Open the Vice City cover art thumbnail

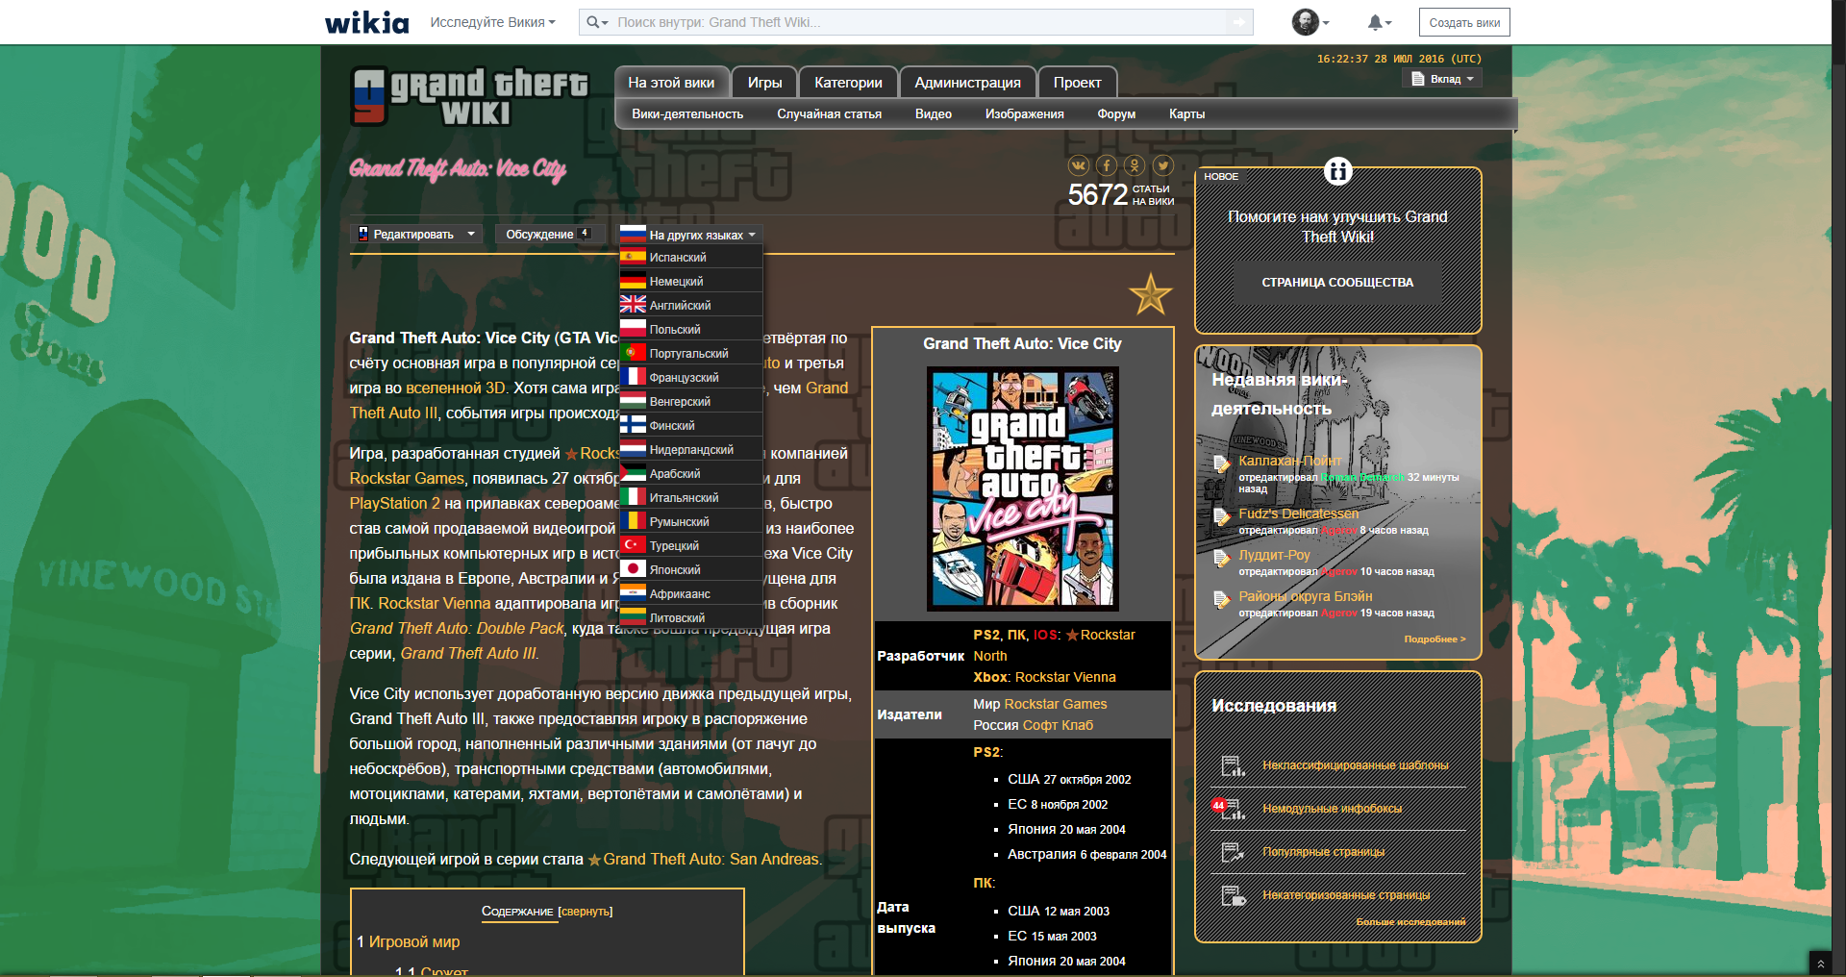(1022, 488)
